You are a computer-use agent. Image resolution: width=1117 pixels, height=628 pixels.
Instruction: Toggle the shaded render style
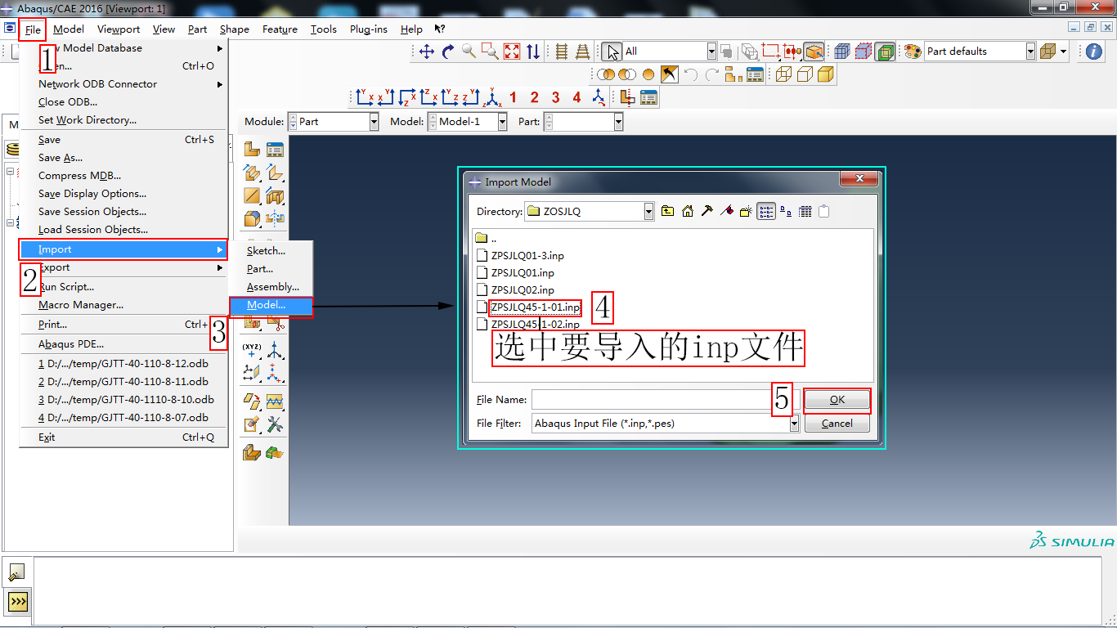[826, 74]
